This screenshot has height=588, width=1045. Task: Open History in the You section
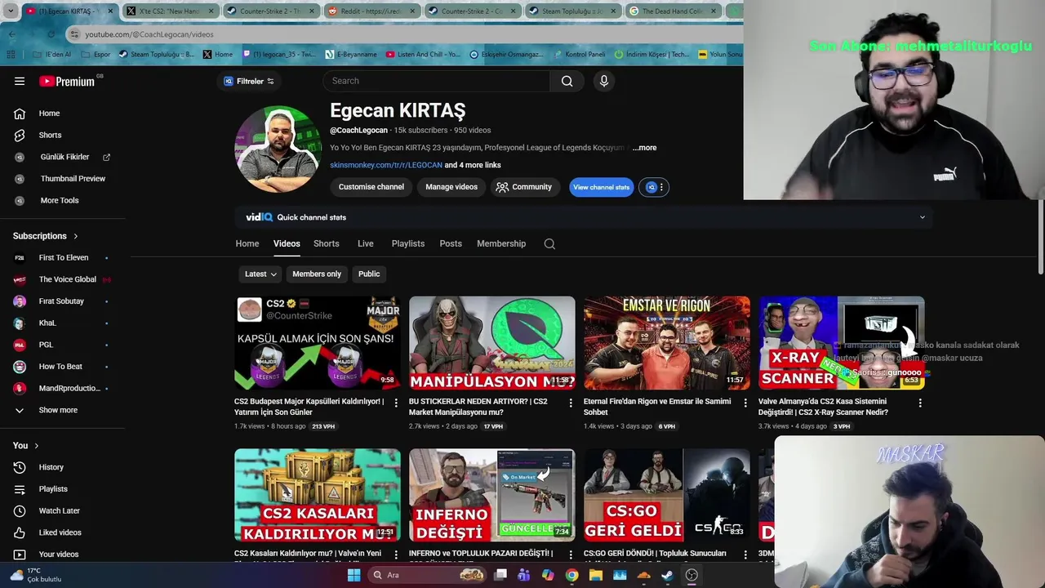[51, 467]
